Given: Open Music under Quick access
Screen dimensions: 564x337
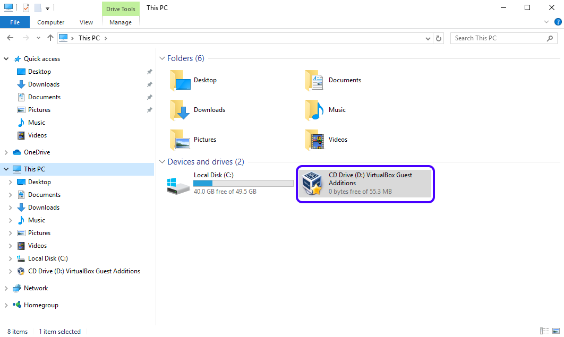Looking at the screenshot, I should (x=36, y=123).
